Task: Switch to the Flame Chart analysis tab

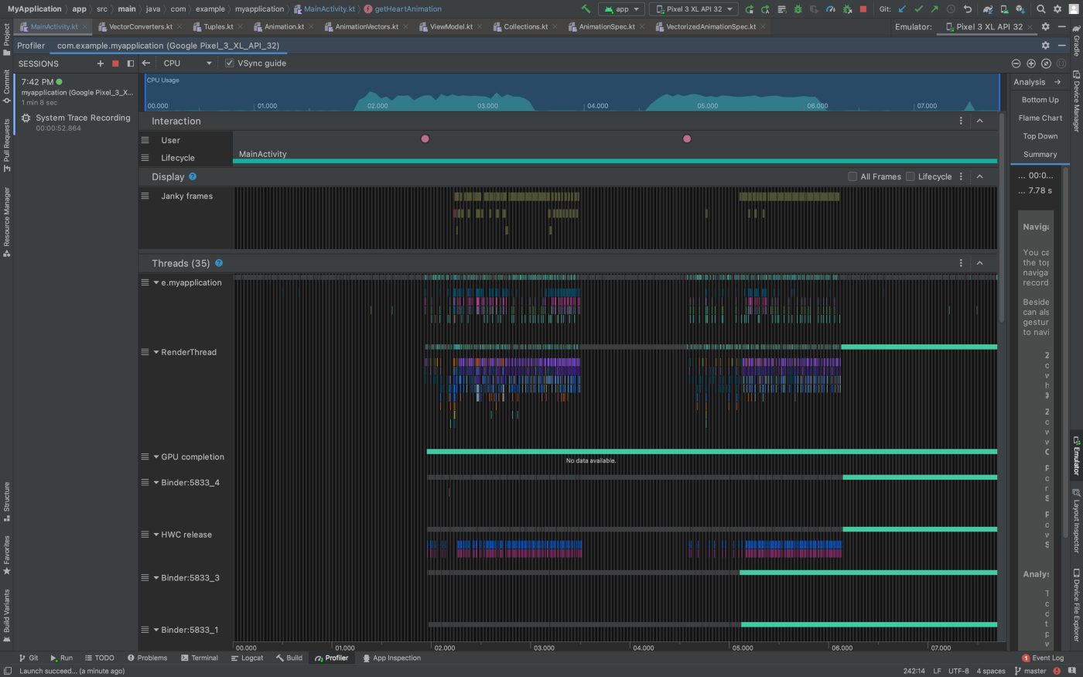Action: (x=1040, y=118)
